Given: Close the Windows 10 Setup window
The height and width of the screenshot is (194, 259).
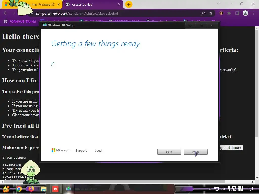Looking at the screenshot, I should pyautogui.click(x=212, y=26).
